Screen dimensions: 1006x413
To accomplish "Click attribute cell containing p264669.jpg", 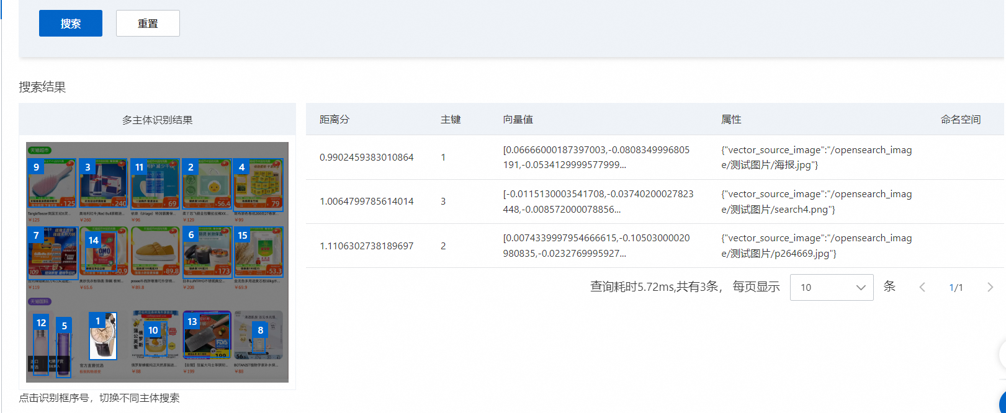I will 817,246.
